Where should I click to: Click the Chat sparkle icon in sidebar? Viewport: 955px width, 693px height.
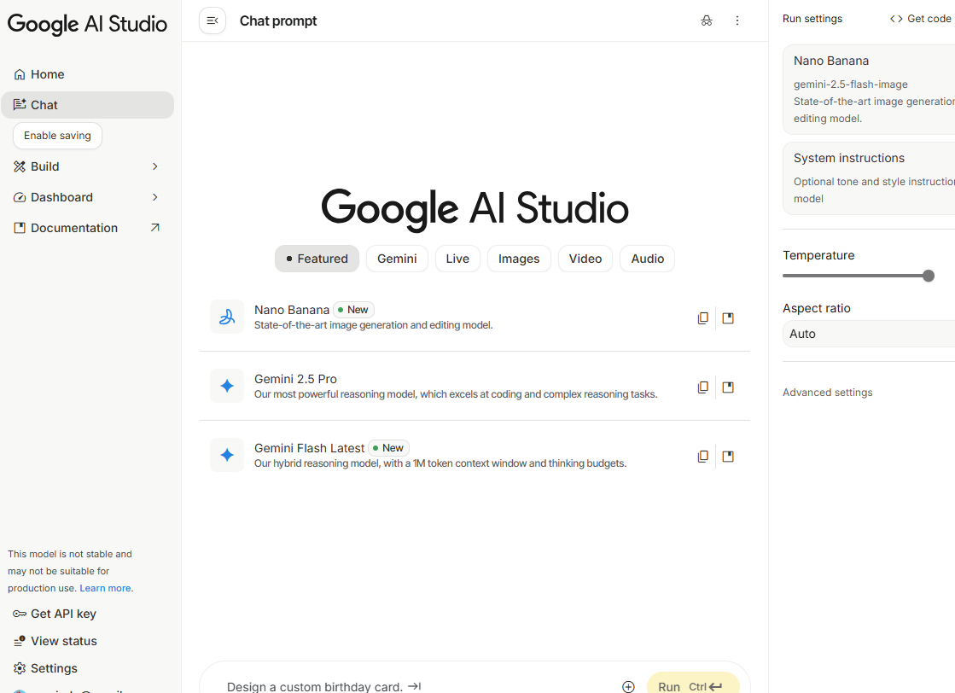coord(20,105)
